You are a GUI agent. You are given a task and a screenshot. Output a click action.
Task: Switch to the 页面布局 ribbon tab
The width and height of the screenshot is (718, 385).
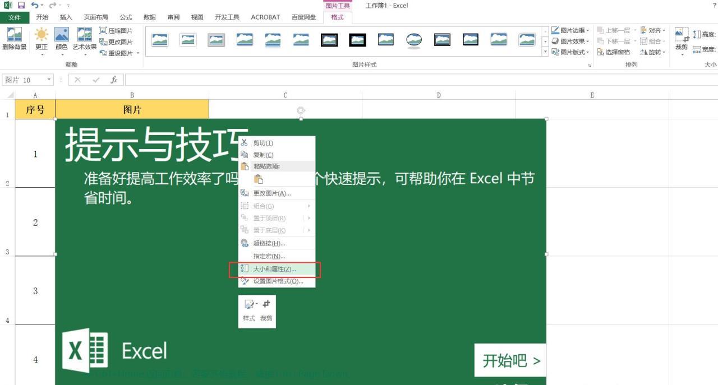(x=96, y=17)
